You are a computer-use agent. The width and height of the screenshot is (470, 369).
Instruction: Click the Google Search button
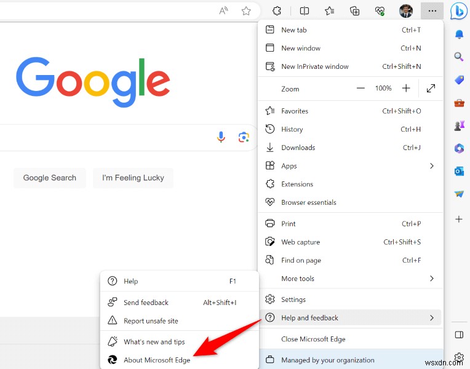[x=50, y=178]
